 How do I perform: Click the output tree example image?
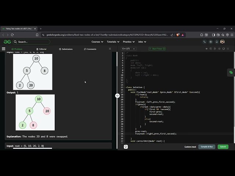pos(35,113)
